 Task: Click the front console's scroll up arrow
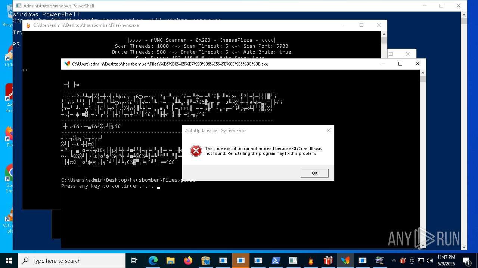(423, 73)
